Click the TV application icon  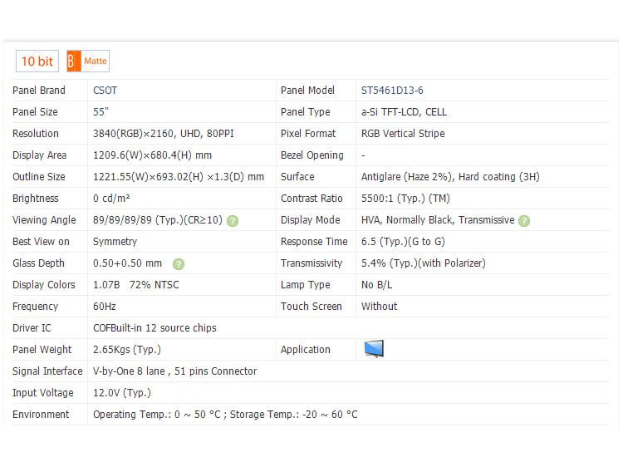point(374,350)
